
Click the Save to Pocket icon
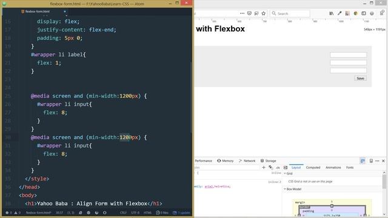tap(249, 13)
